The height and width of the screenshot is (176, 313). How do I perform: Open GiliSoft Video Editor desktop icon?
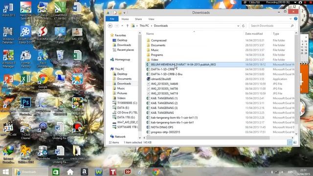coord(25,35)
